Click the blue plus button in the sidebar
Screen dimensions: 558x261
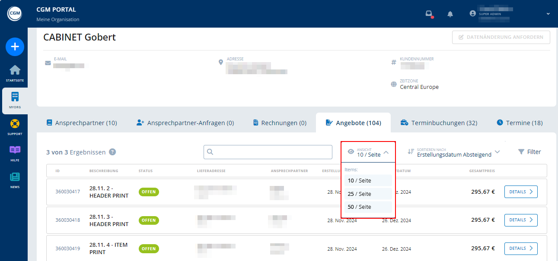15,47
